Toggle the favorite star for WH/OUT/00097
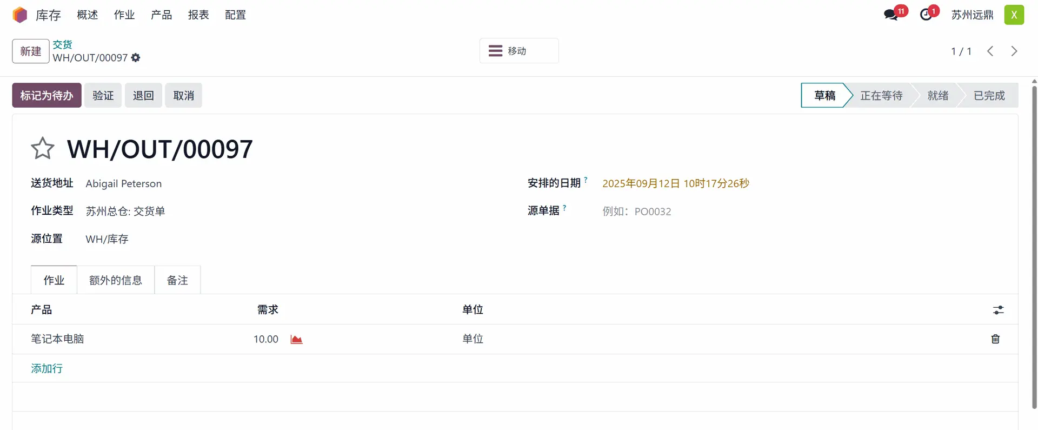The height and width of the screenshot is (430, 1038). (x=43, y=149)
